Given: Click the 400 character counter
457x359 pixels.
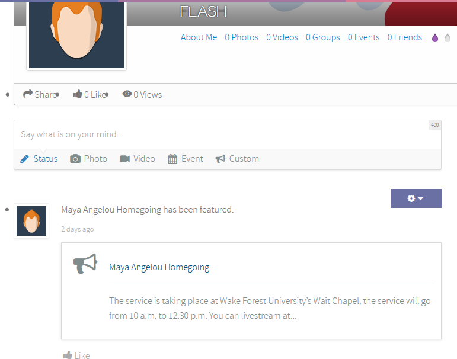Looking at the screenshot, I should pos(435,125).
